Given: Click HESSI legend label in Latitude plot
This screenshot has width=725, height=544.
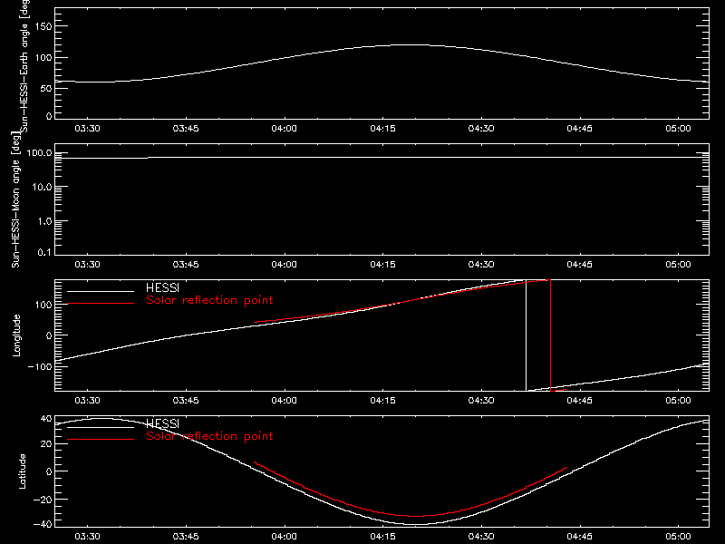Looking at the screenshot, I should [162, 423].
